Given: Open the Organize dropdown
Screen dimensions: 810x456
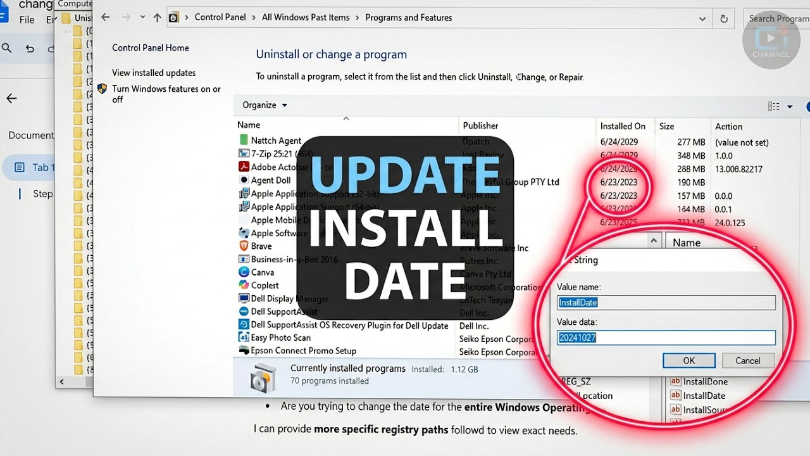Looking at the screenshot, I should coord(265,105).
